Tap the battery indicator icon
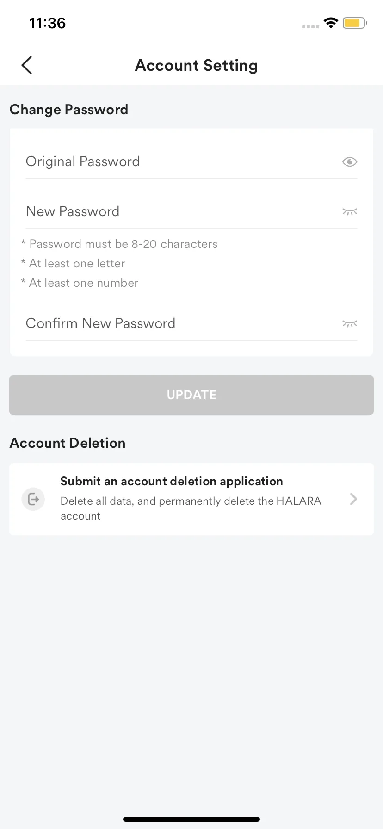This screenshot has width=383, height=829. tap(354, 23)
